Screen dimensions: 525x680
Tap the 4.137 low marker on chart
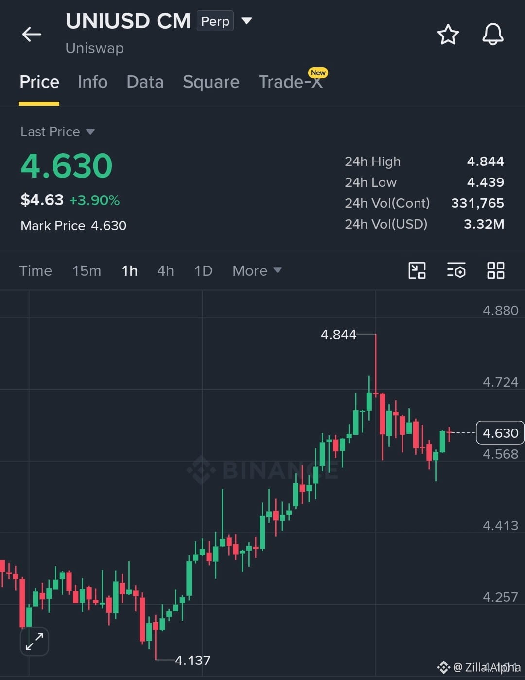[x=192, y=660]
